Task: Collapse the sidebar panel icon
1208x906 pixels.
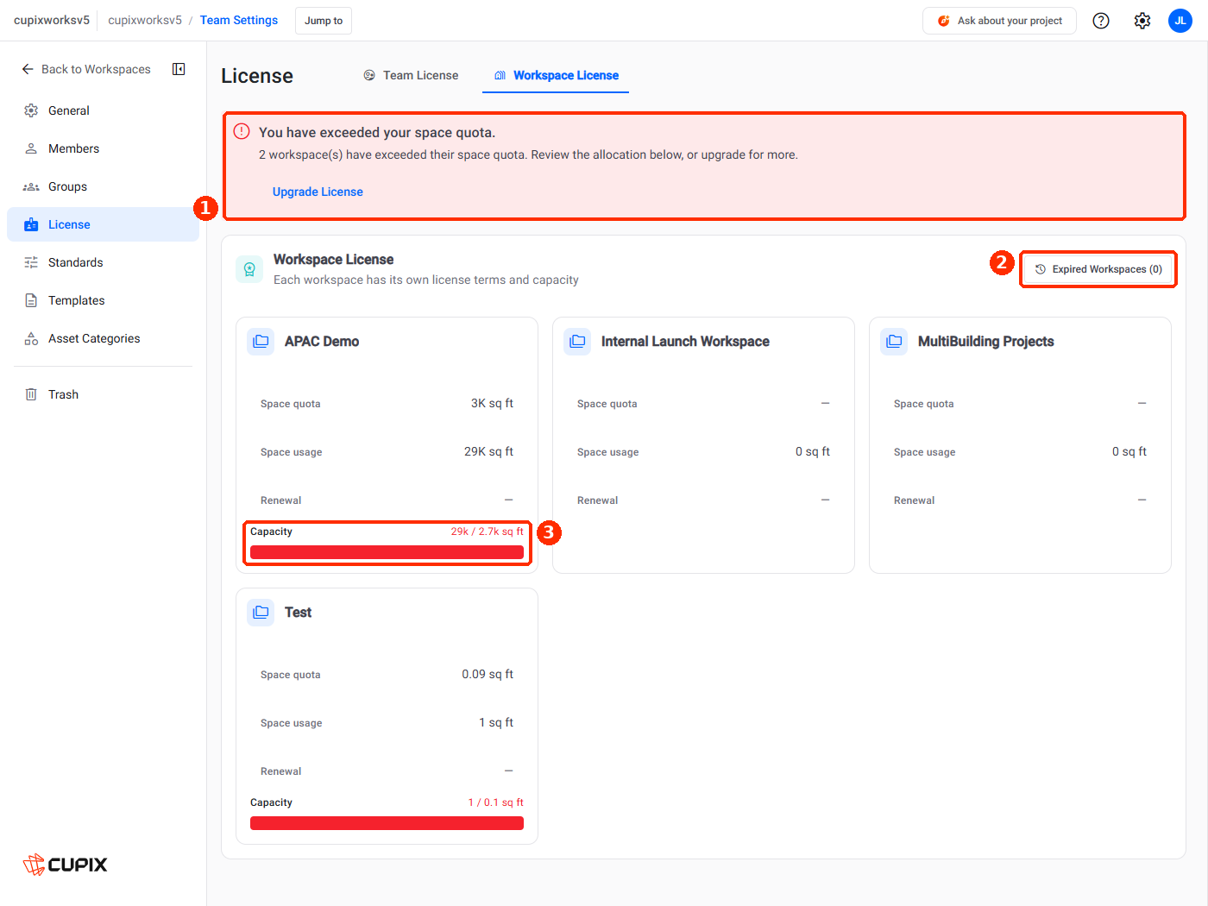Action: pos(179,69)
